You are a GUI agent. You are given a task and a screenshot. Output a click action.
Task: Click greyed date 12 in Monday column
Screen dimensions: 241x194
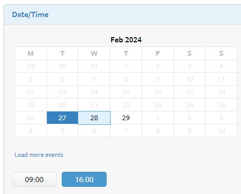coord(30,92)
